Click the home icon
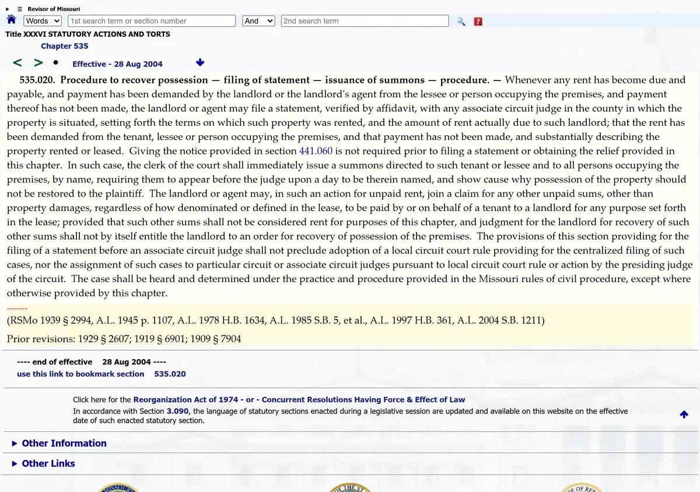Screen dimensions: 700x492 10,20
